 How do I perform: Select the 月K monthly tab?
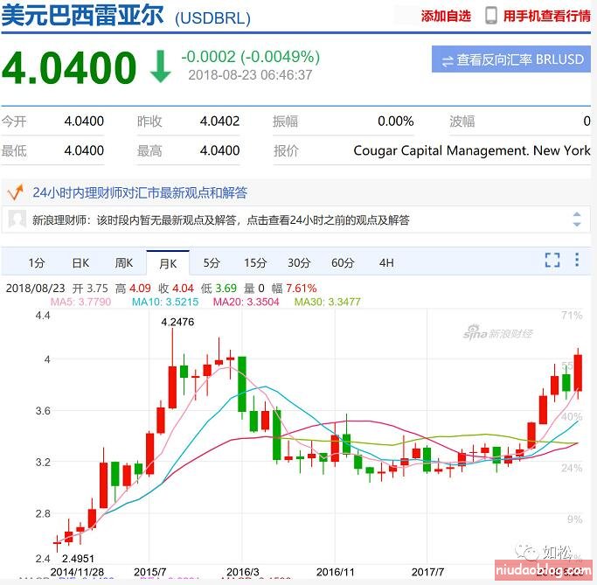coord(167,262)
